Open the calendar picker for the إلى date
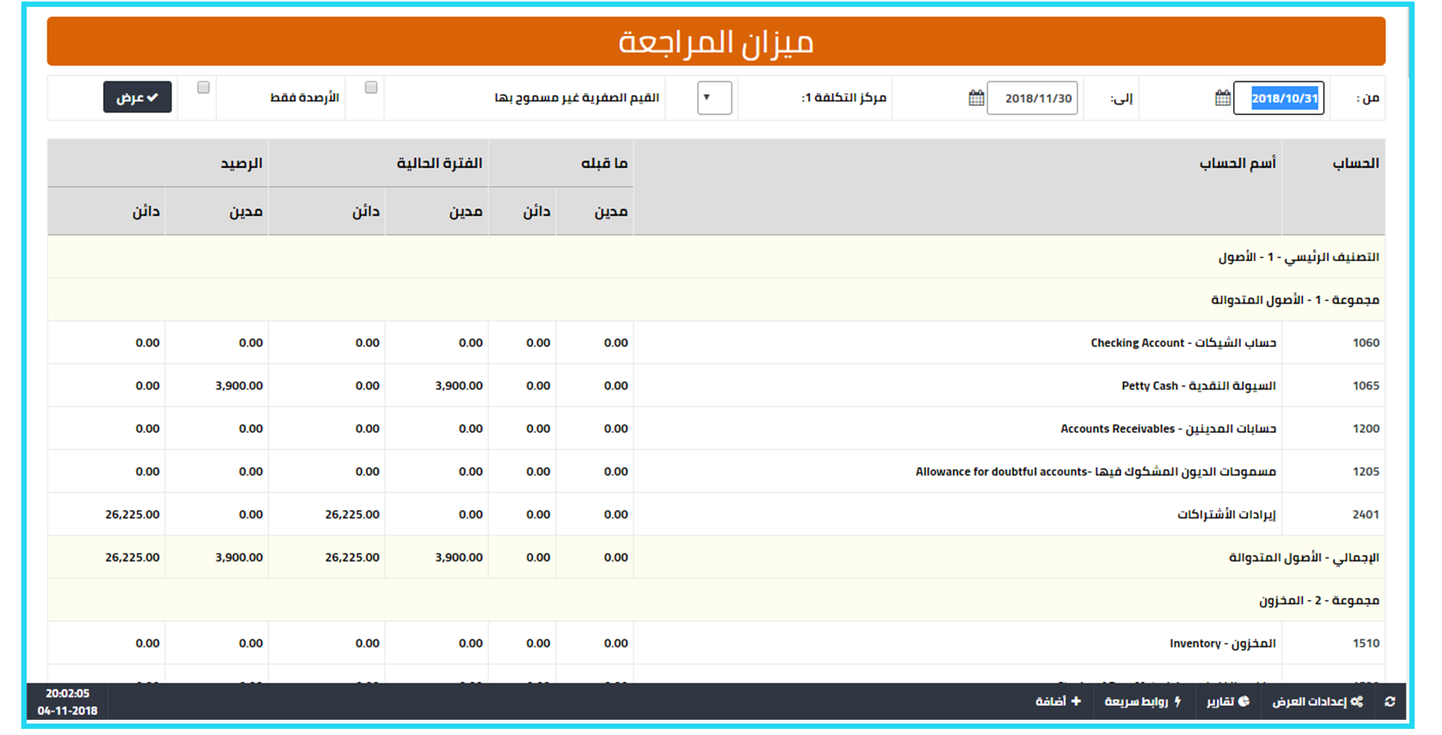Viewport: 1442px width, 735px height. (x=976, y=98)
